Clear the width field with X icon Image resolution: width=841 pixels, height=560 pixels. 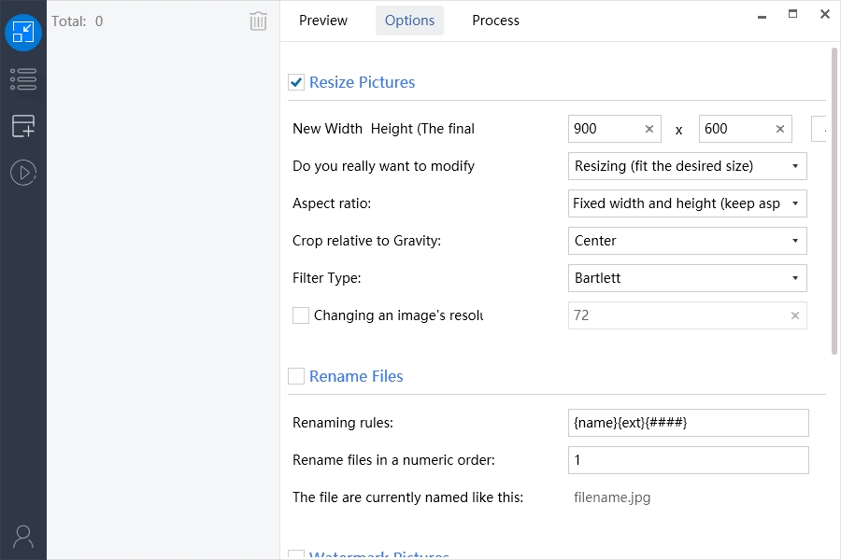pyautogui.click(x=649, y=129)
